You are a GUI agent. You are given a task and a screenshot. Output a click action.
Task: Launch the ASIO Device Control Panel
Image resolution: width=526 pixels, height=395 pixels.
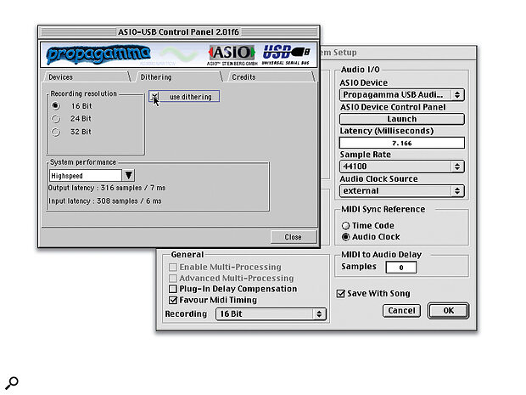click(x=401, y=119)
